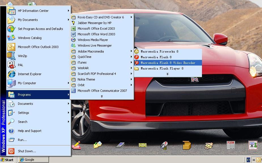The image size is (262, 163).
Task: Click the Macromedia Flash 8 icon
Action: click(137, 57)
